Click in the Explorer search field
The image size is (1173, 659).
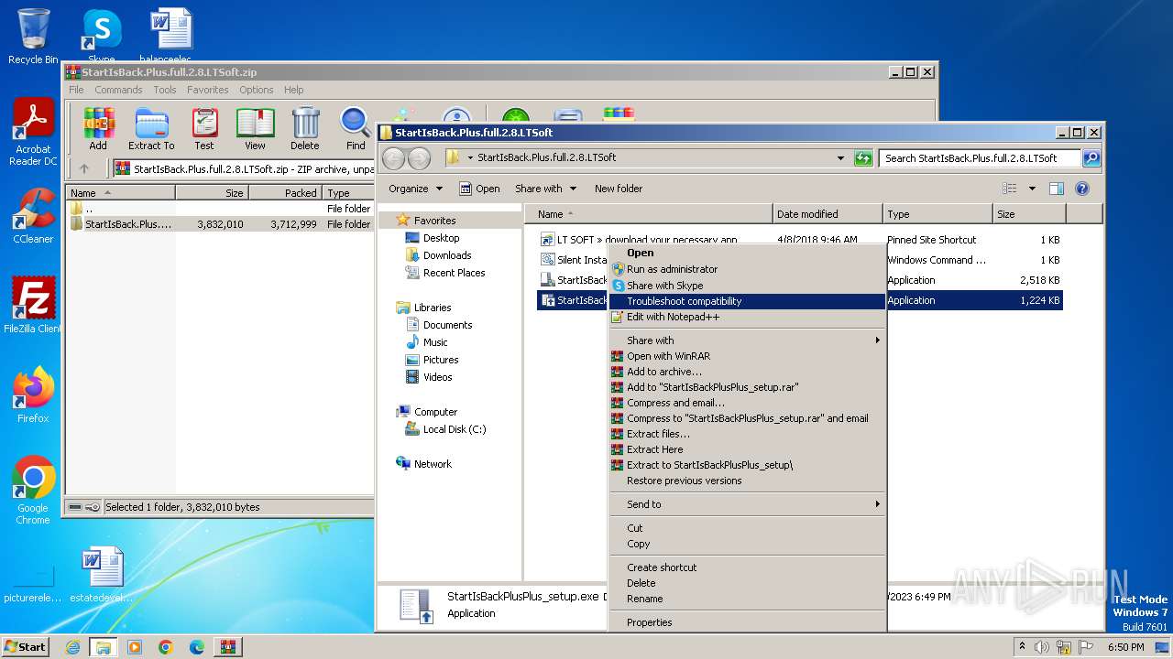click(x=980, y=157)
